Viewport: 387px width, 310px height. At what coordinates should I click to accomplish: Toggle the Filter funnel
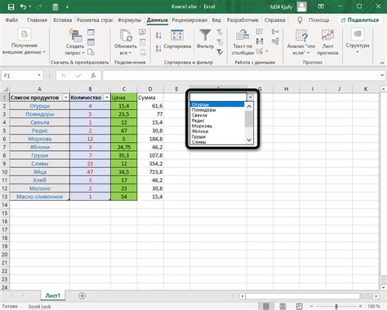tap(205, 39)
